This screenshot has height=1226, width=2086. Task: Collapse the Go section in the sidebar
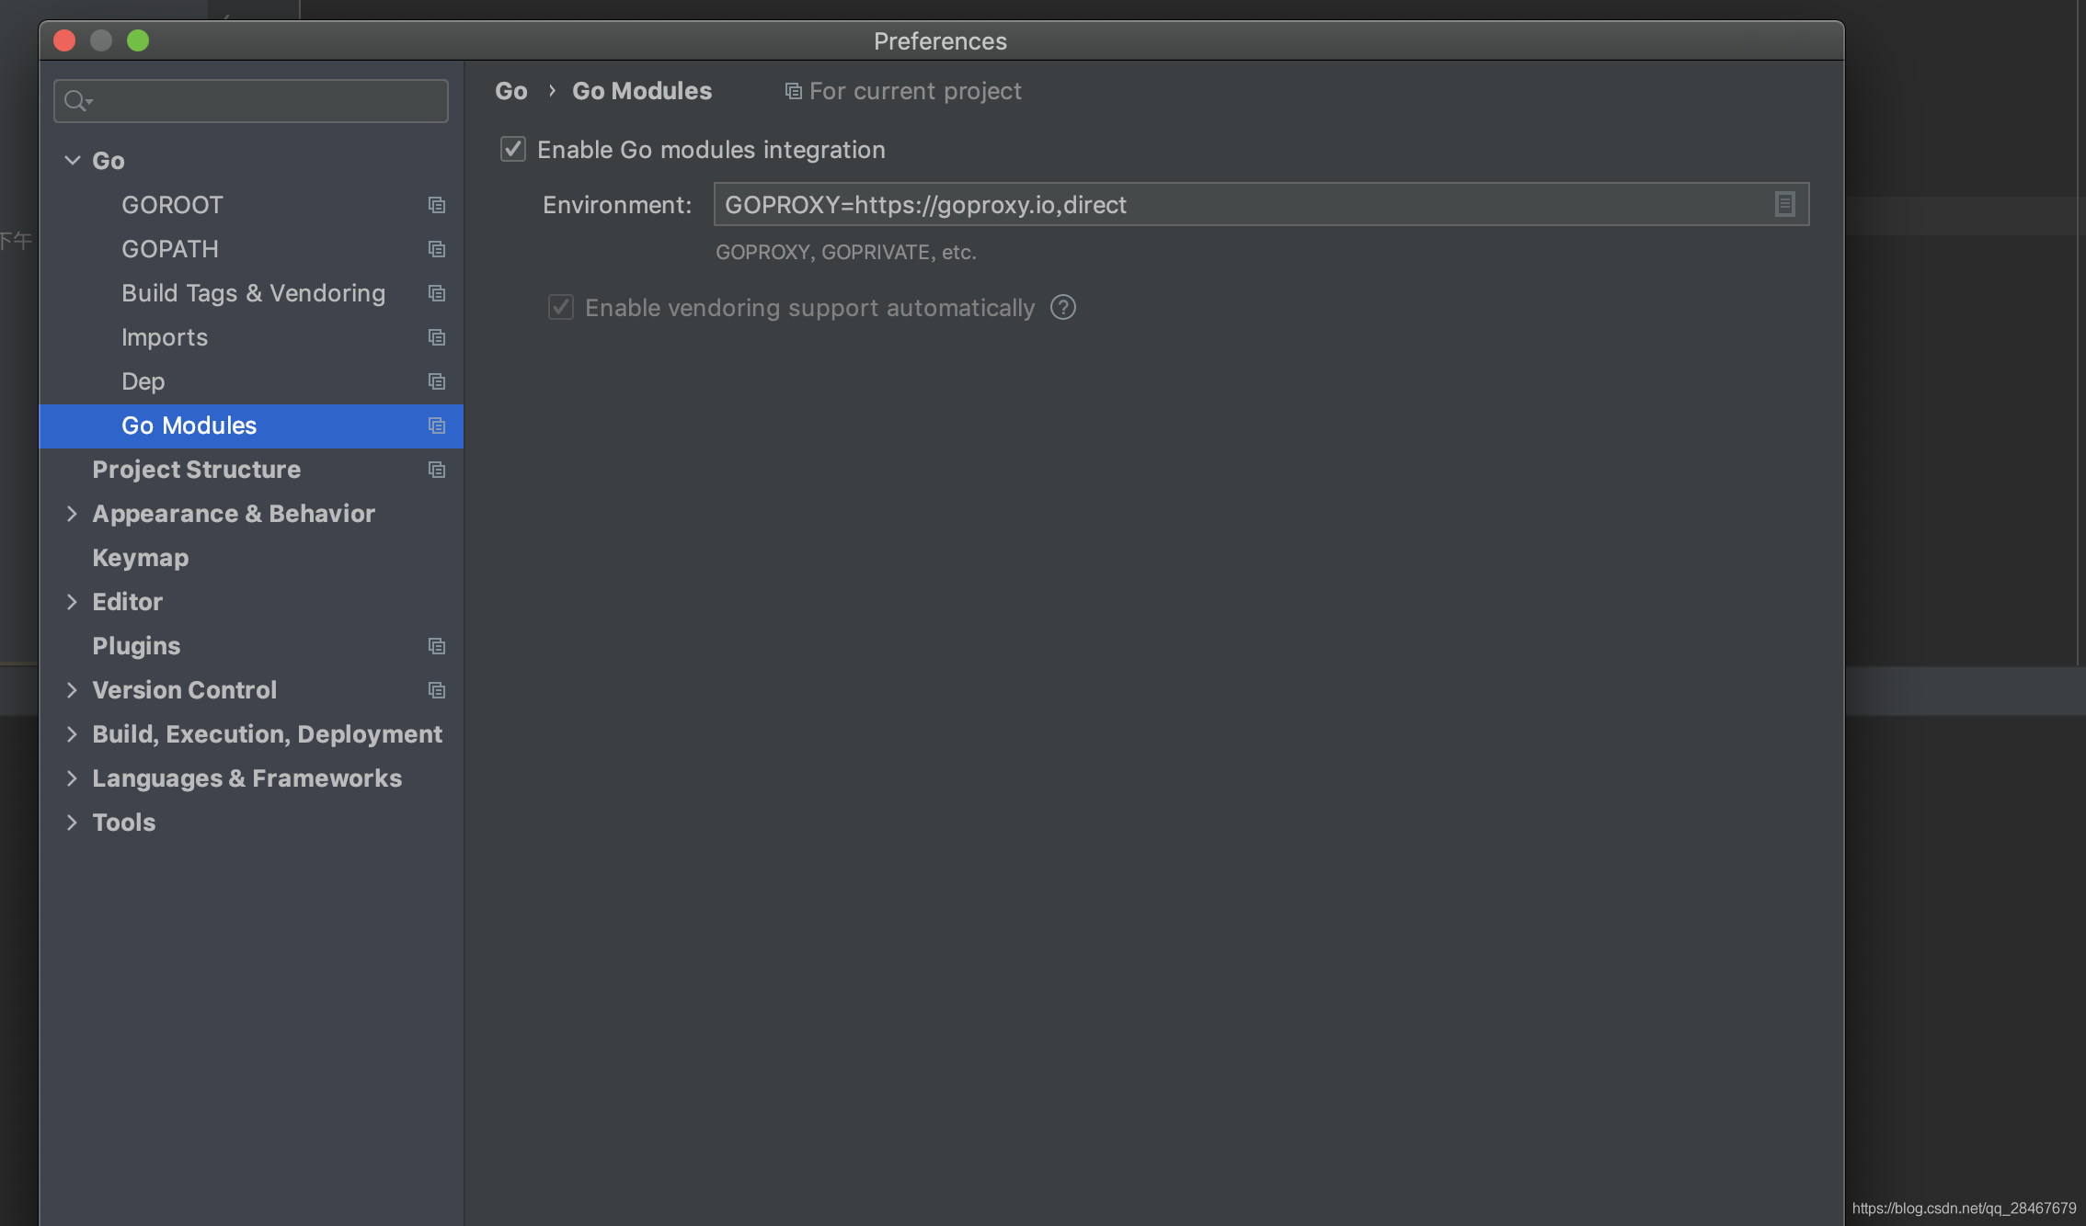73,160
